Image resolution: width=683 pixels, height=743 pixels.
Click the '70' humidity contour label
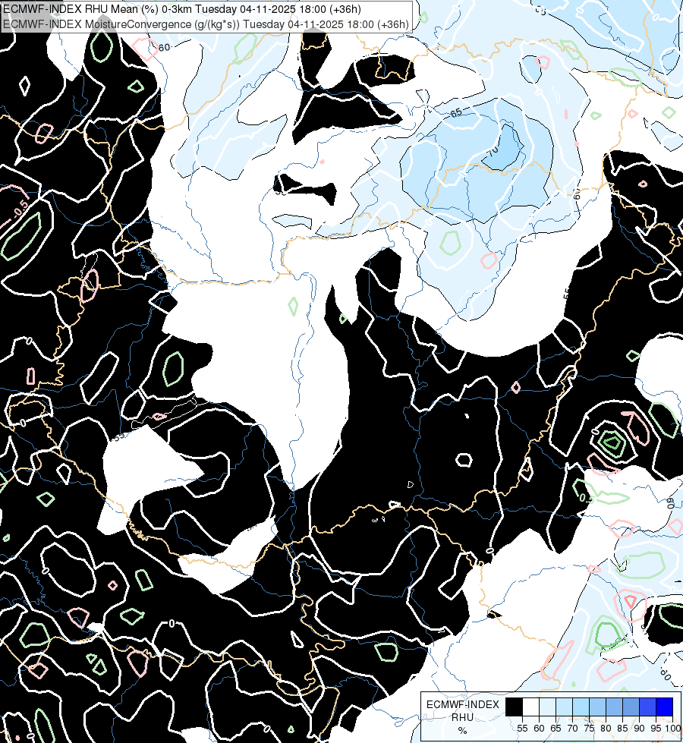tap(493, 151)
